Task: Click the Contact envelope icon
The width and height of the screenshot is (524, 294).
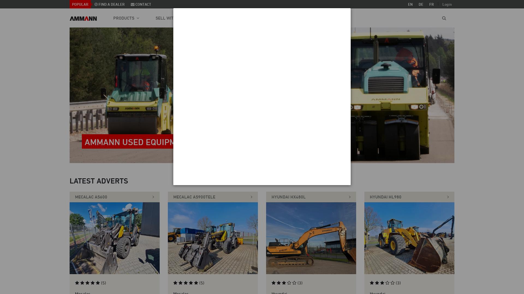Action: [133, 4]
